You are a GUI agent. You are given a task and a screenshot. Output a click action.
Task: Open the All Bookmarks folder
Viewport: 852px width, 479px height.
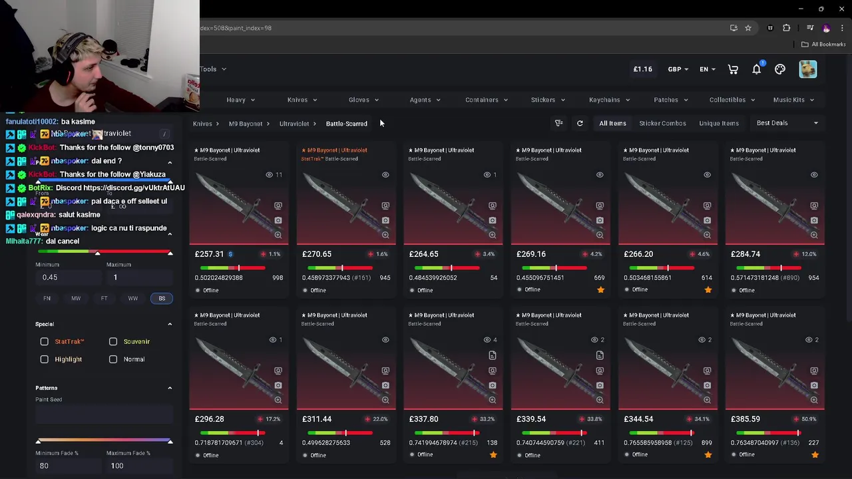(x=823, y=45)
